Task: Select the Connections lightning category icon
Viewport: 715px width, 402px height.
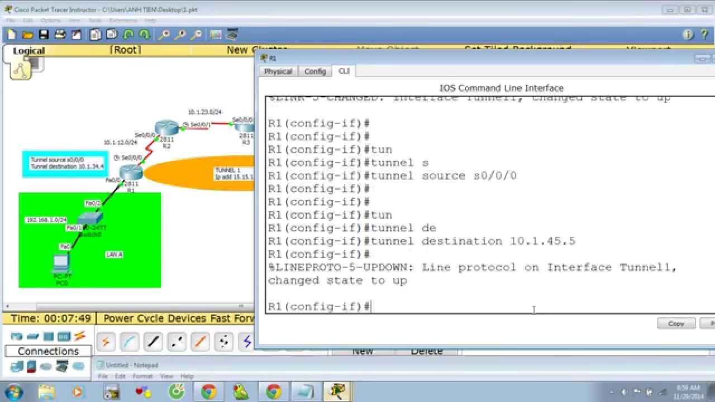Action: pyautogui.click(x=79, y=336)
